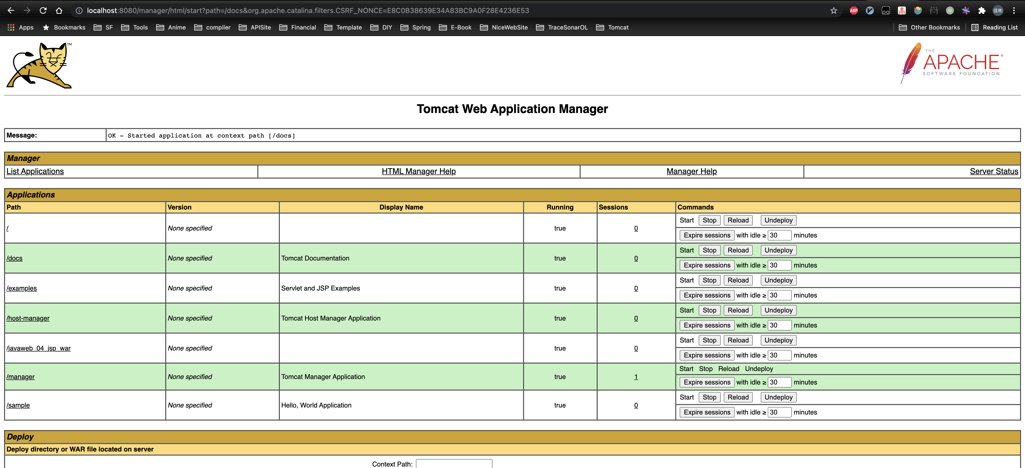The width and height of the screenshot is (1025, 468).
Task: Click the /docs application path
Action: (14, 258)
